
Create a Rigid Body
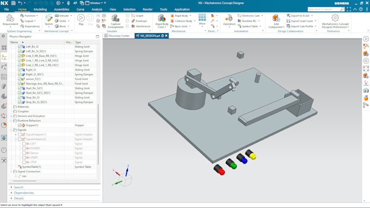[180, 16]
